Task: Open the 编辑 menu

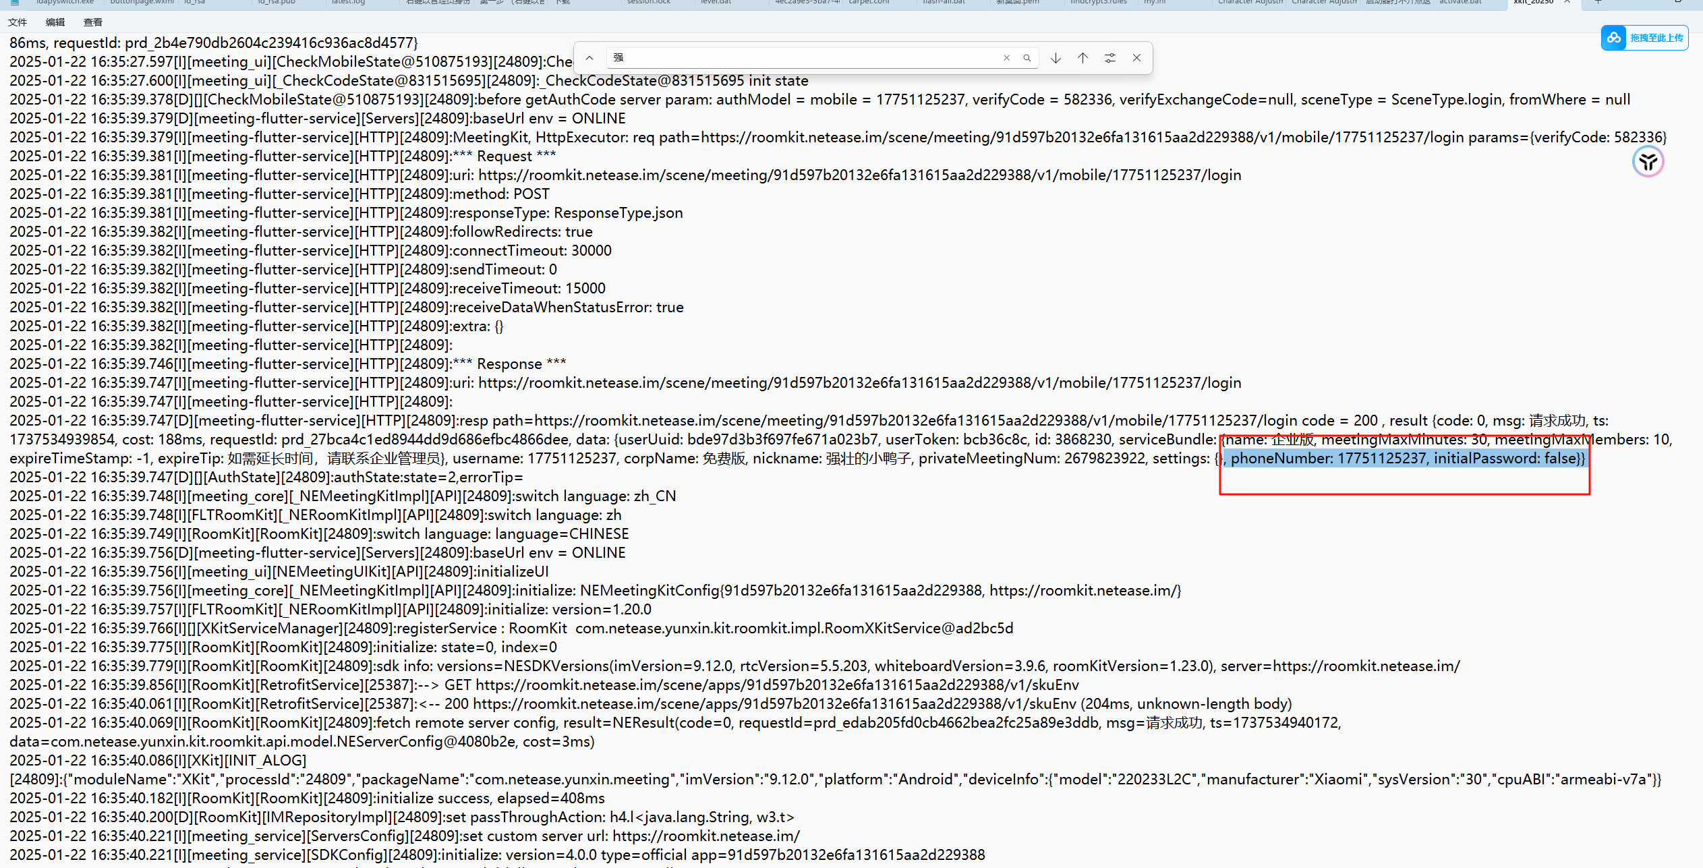Action: 55,22
